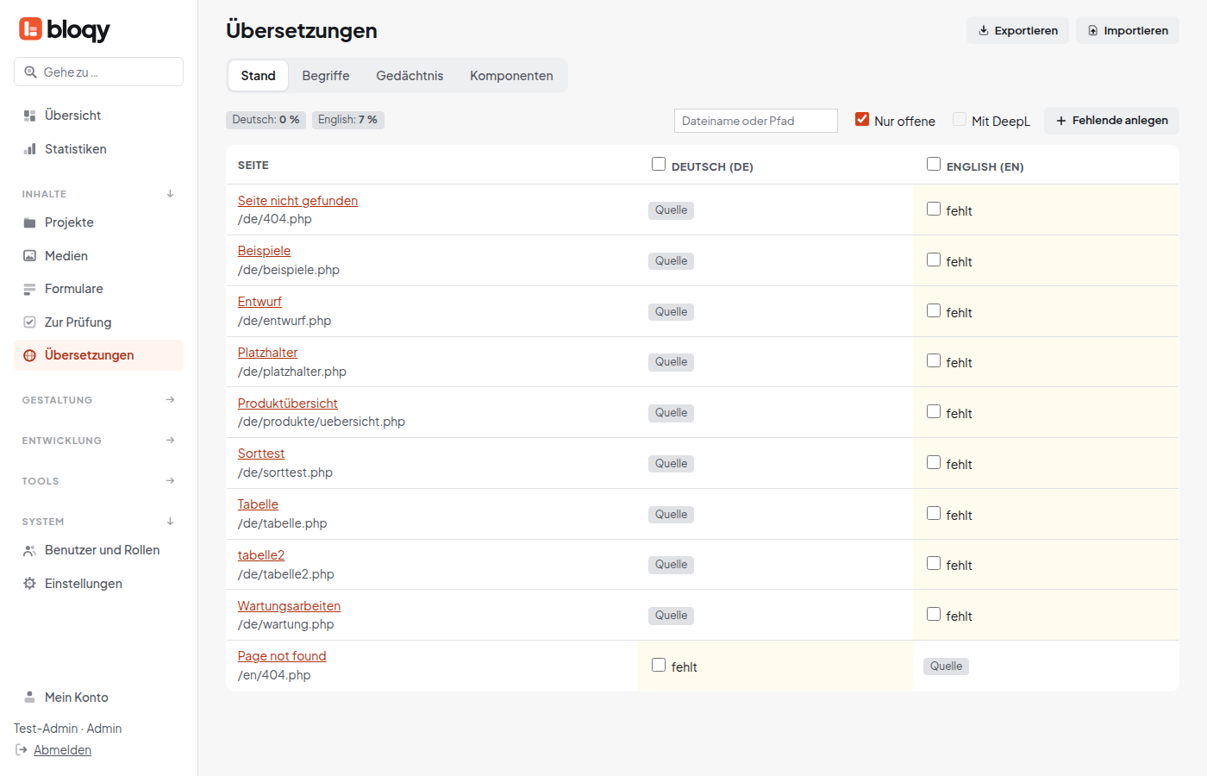The image size is (1207, 776).
Task: Click the file icon in Importieren
Action: click(1093, 30)
